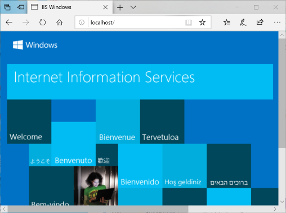The width and height of the screenshot is (286, 213).
Task: Click the Bienvenue tile
Action: click(x=118, y=121)
